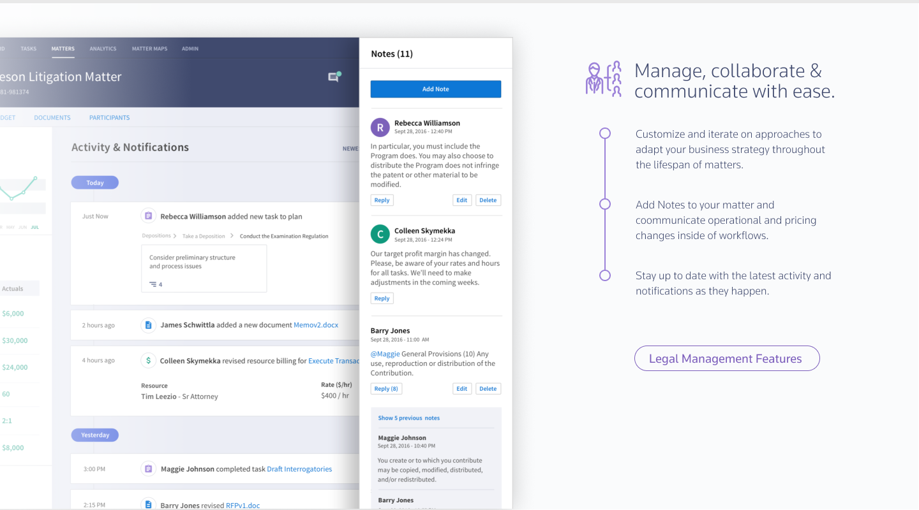This screenshot has width=919, height=510.
Task: Click Colleen Skymekka's green C avatar
Action: coord(380,235)
